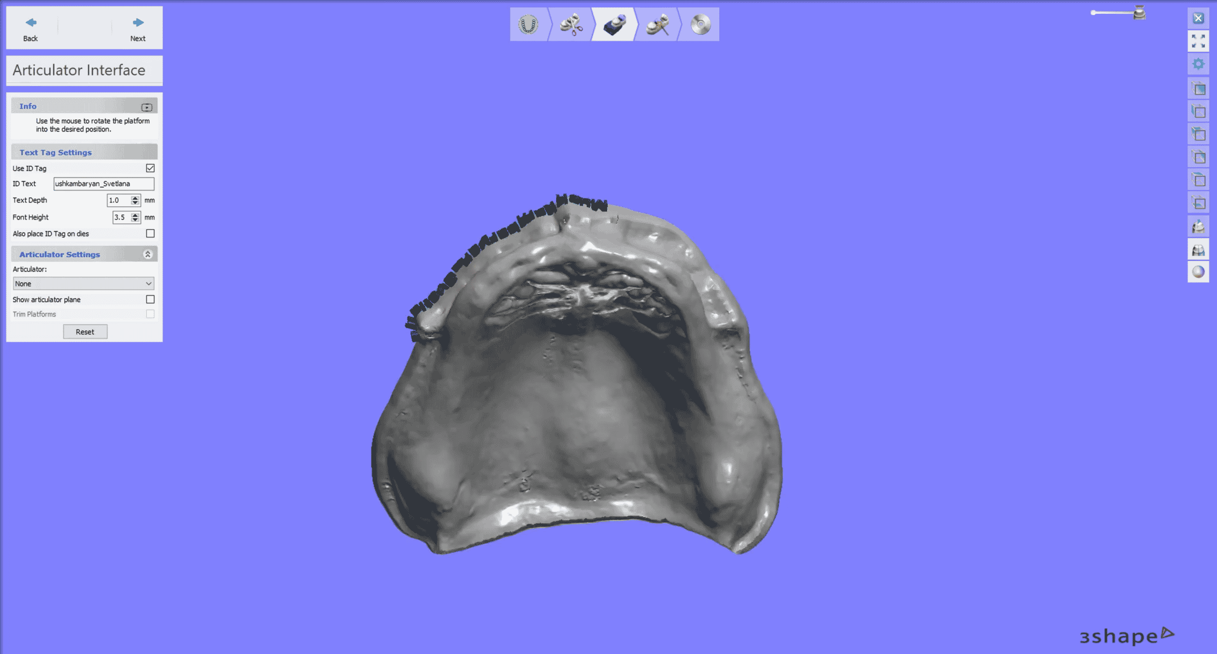Click the slider track beside the model icon

click(x=1111, y=12)
